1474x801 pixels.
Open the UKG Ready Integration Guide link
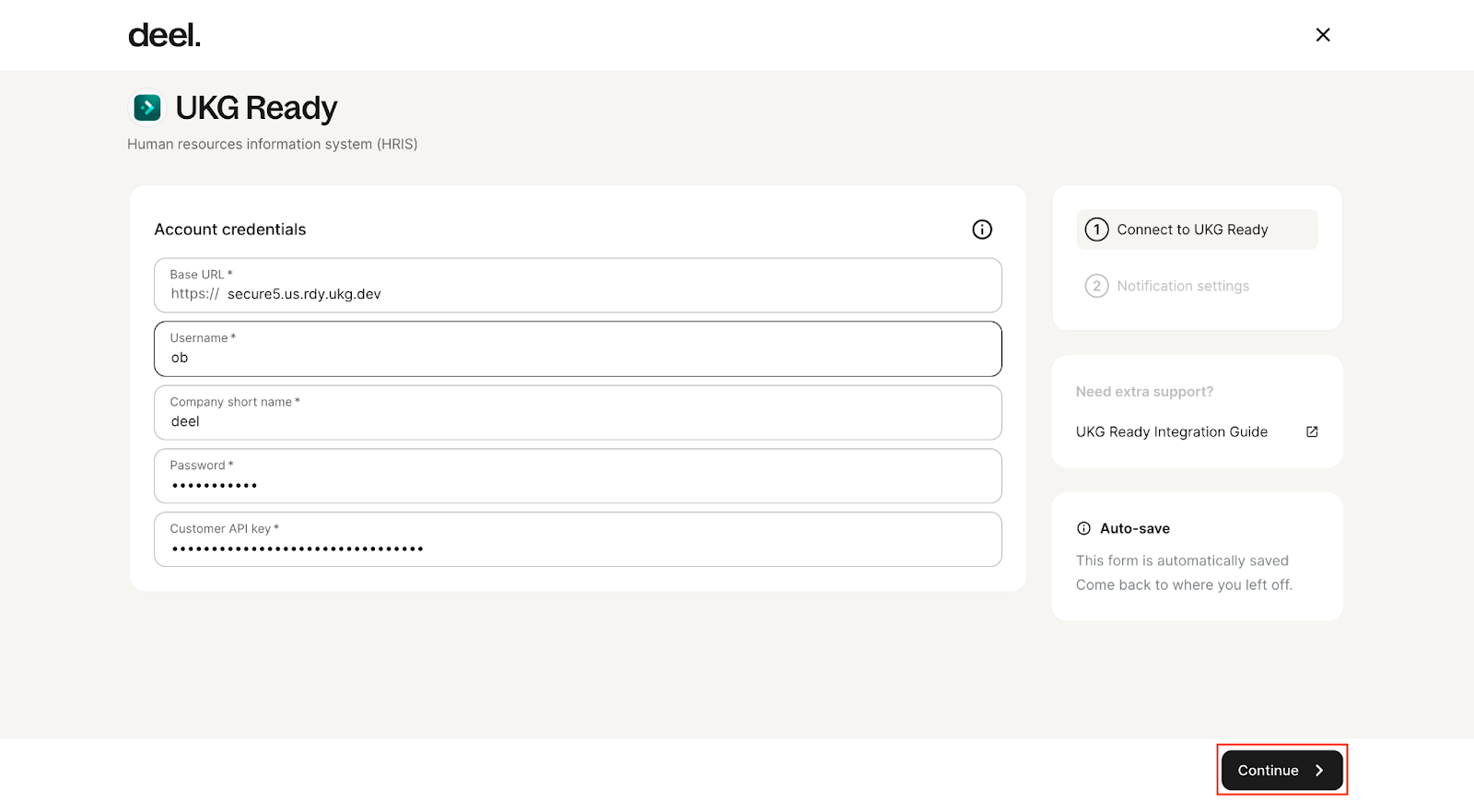(1172, 431)
